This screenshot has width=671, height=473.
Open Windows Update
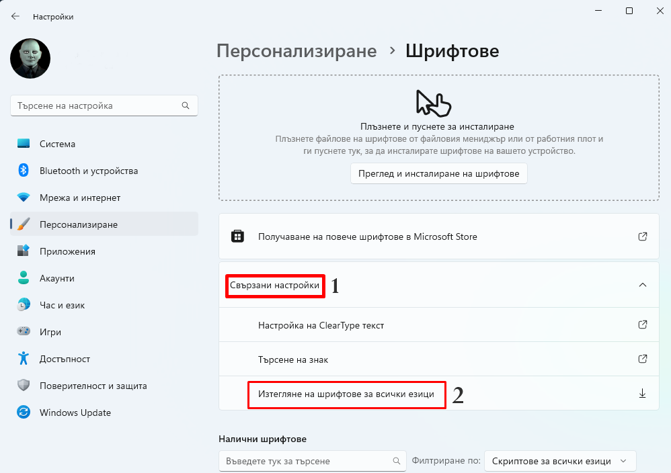click(104, 413)
